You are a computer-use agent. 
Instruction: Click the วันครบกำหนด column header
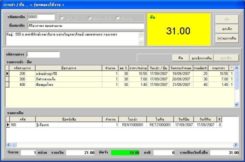point(181,68)
